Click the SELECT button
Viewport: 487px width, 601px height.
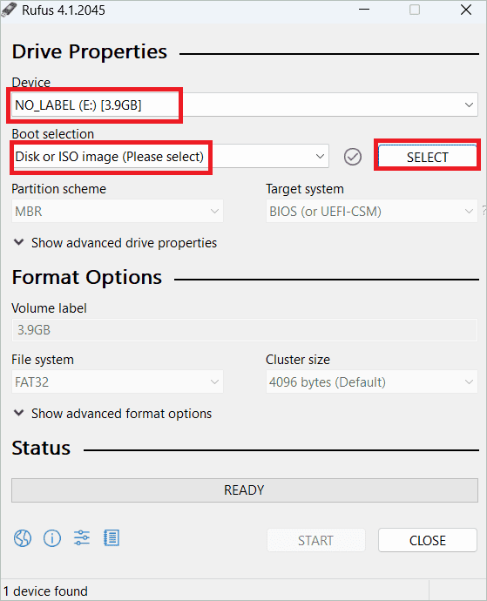click(428, 157)
